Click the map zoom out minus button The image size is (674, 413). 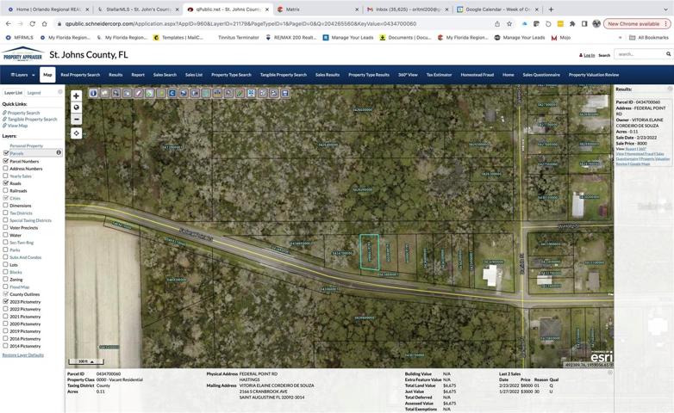(76, 119)
